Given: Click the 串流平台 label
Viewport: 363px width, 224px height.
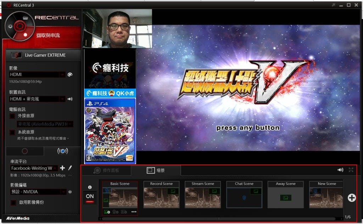Looking at the screenshot, I should 18,161.
